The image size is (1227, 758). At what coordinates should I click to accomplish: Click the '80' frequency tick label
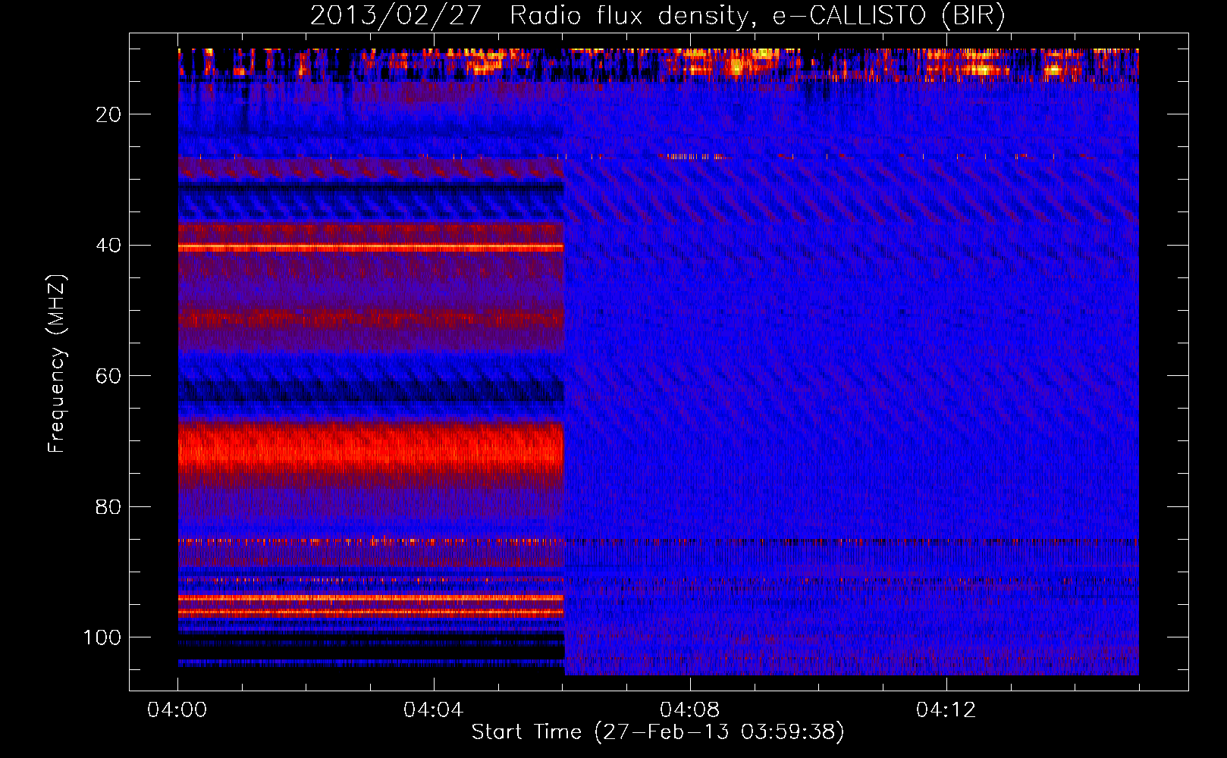pyautogui.click(x=108, y=506)
